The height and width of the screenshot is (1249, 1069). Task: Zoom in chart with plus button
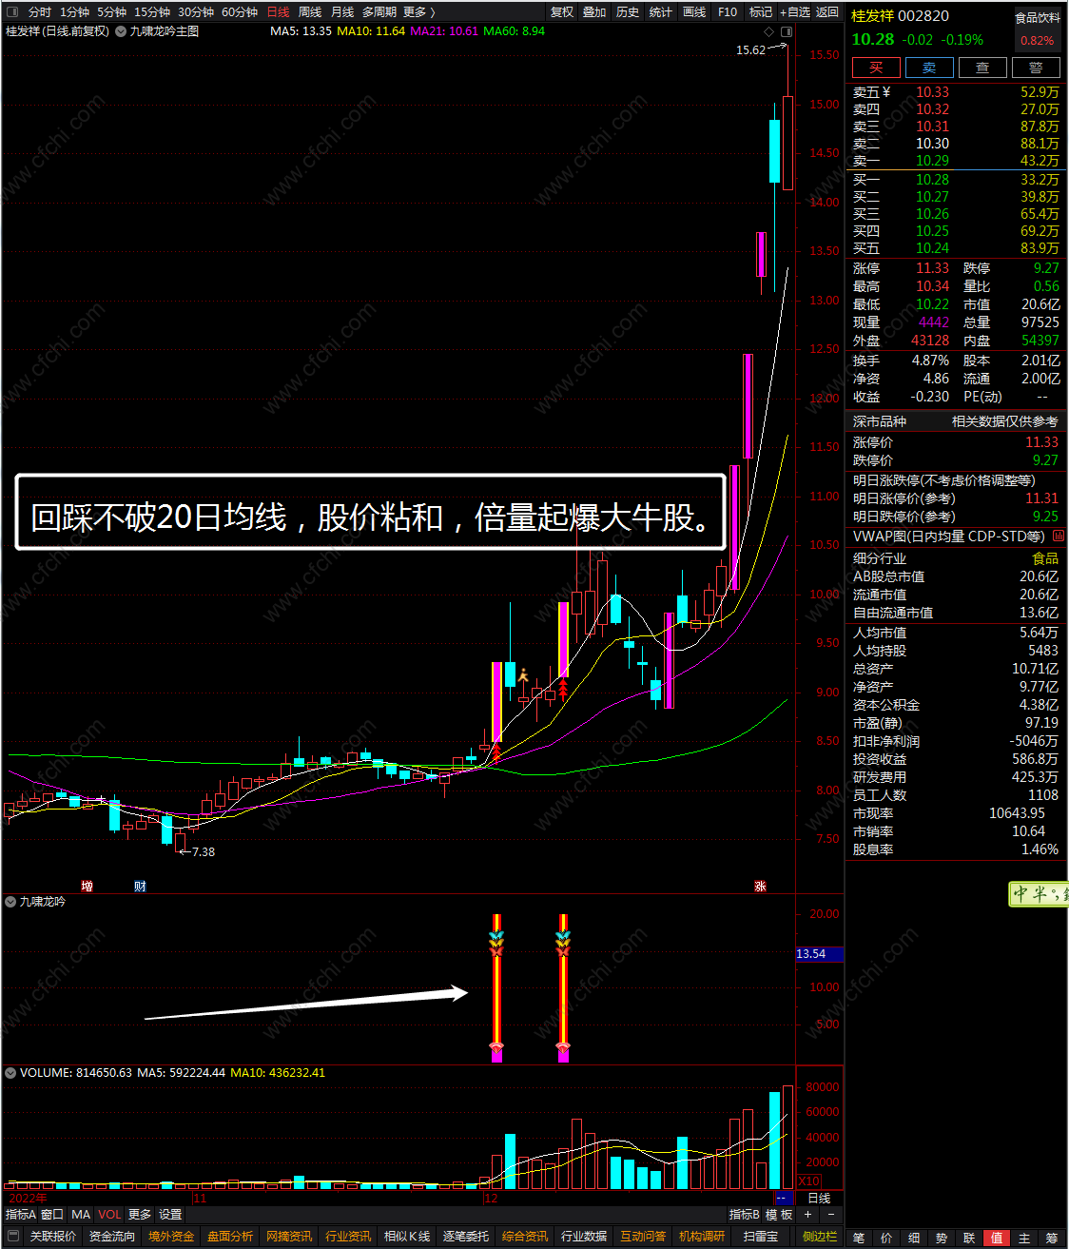(808, 1215)
